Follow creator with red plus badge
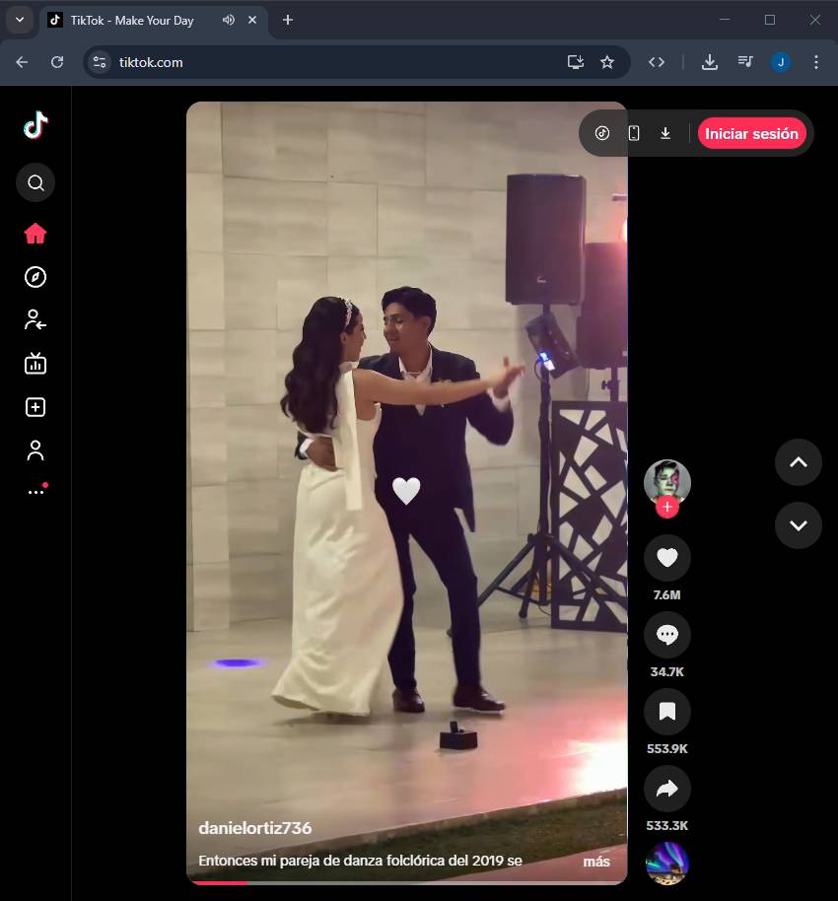Image resolution: width=838 pixels, height=901 pixels. tap(667, 507)
